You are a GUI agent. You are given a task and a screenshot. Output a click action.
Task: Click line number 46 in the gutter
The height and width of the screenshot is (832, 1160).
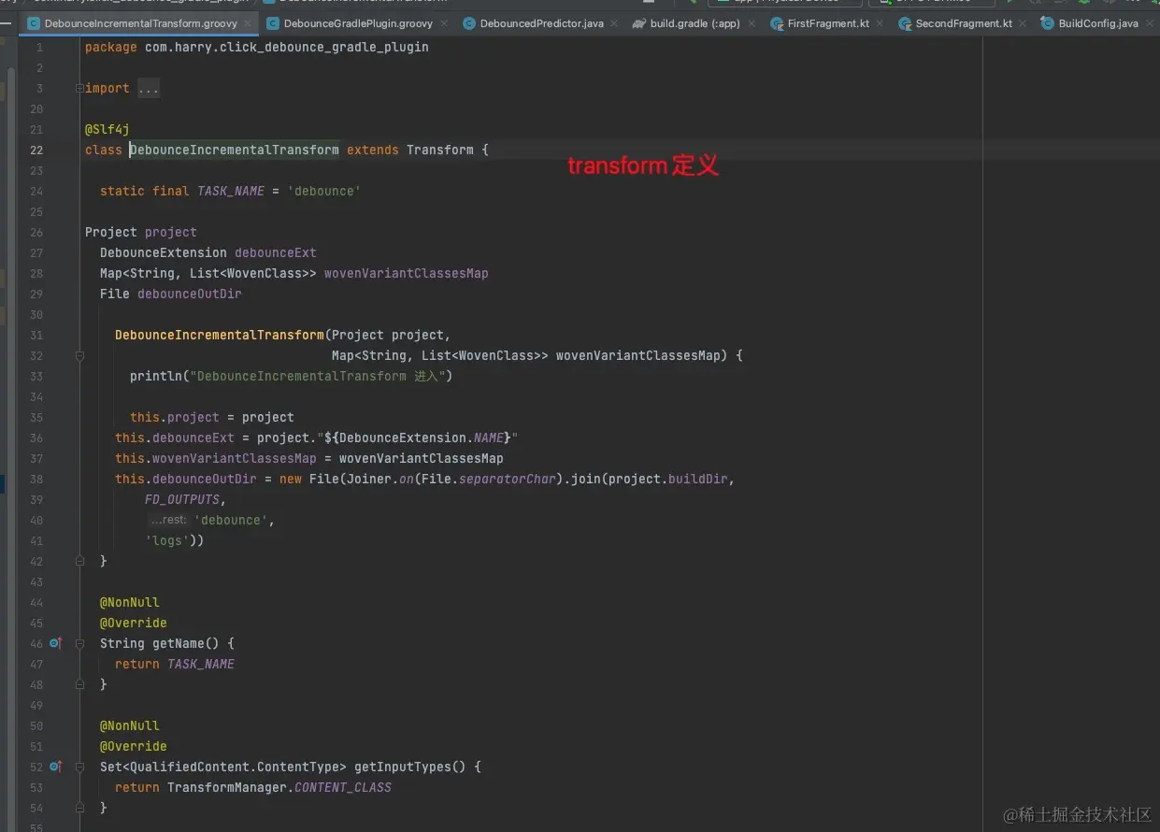36,643
